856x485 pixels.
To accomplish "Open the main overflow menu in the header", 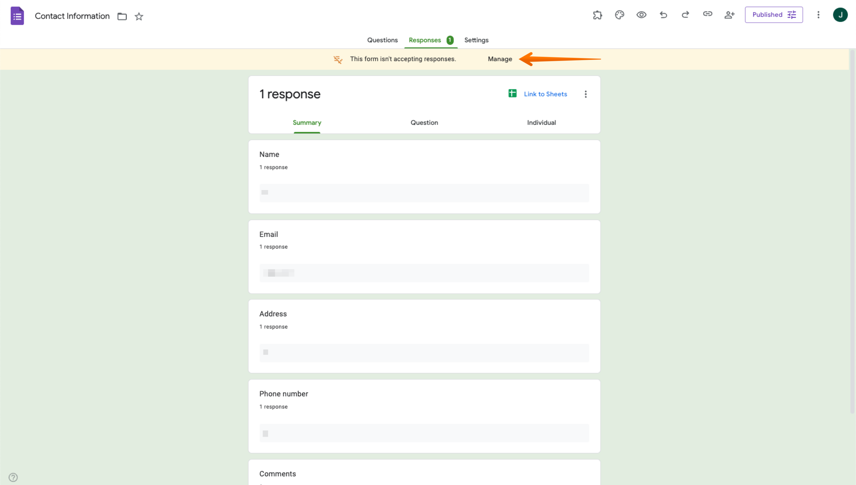I will (x=818, y=15).
